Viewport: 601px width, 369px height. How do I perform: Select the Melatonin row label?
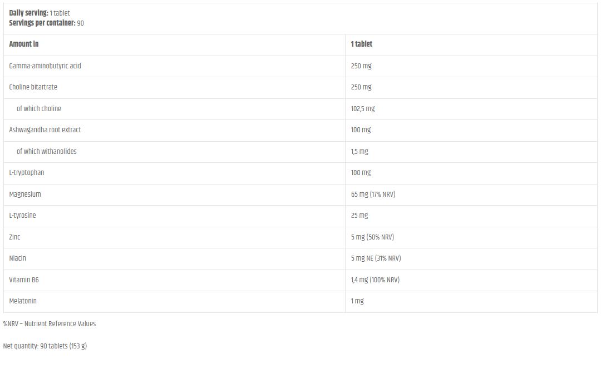point(23,301)
